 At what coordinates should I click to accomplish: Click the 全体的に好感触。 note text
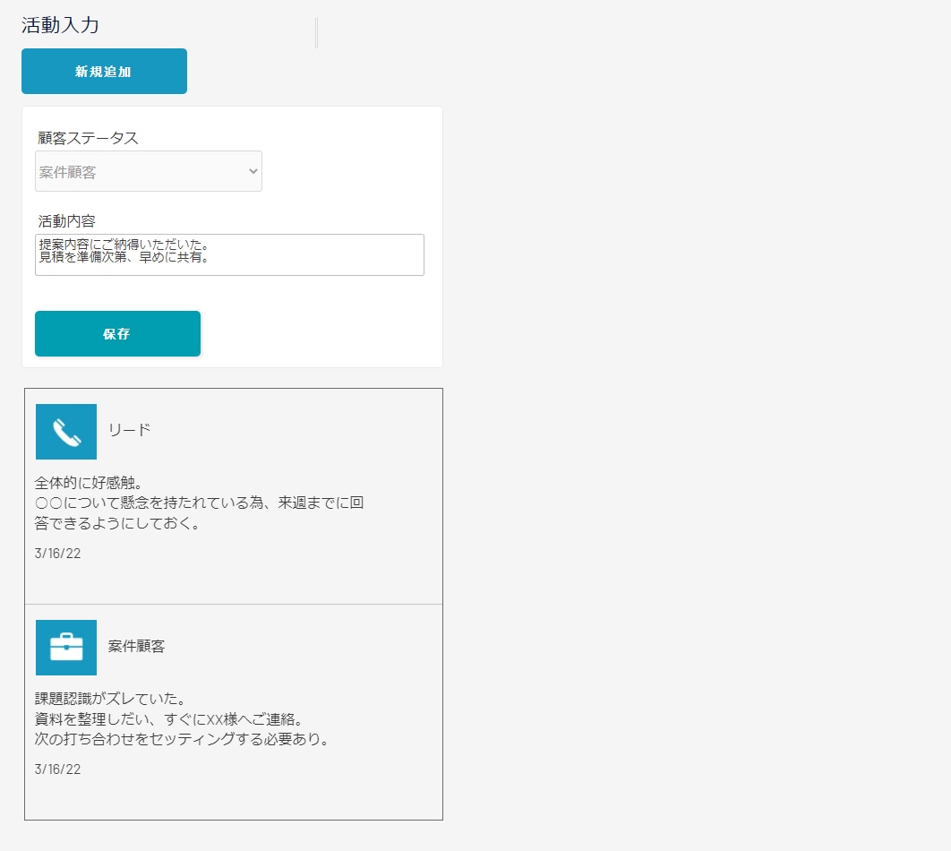[89, 483]
